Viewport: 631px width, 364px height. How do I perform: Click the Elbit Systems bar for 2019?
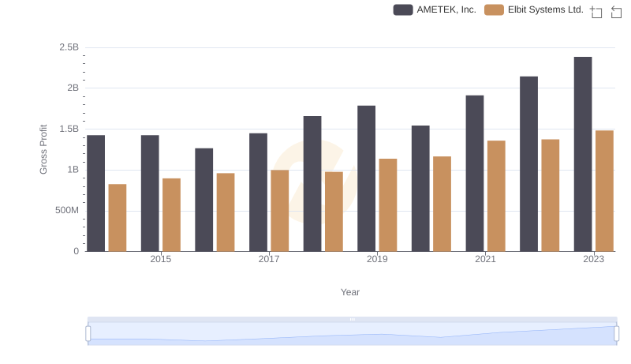(388, 205)
